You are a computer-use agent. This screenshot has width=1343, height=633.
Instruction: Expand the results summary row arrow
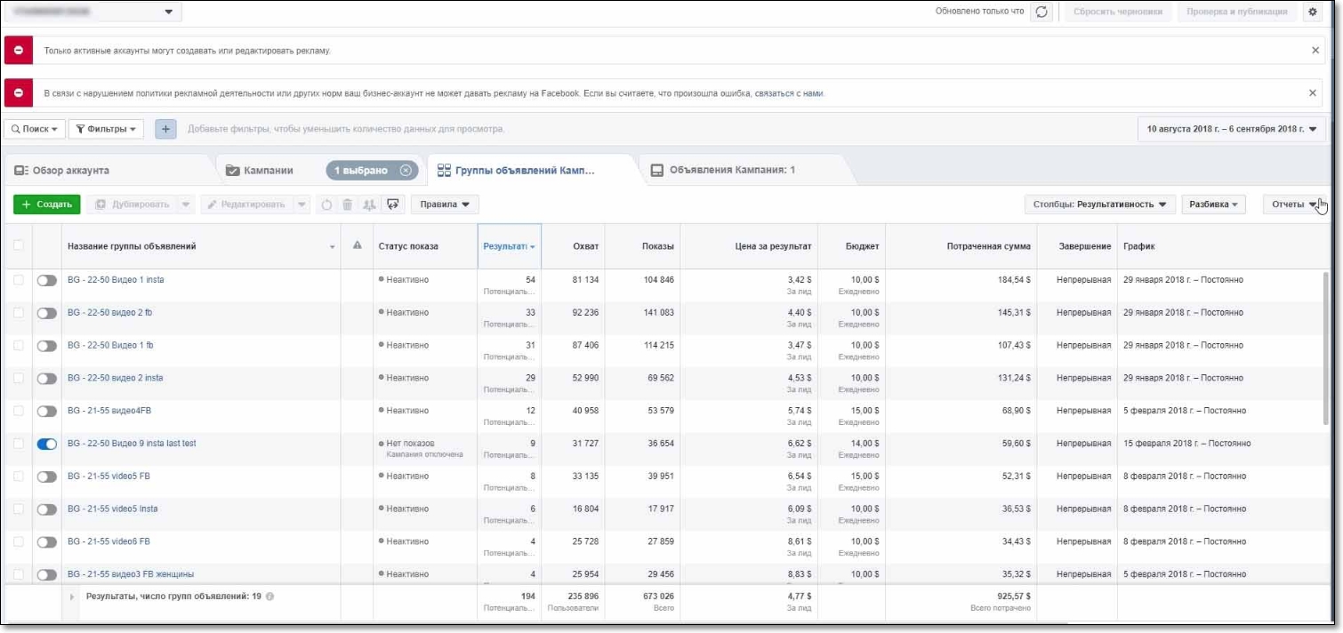point(72,597)
